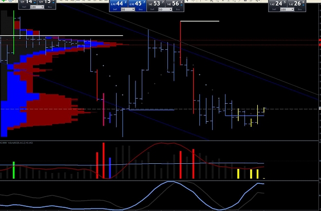Click Sell under the 1.62 24 price
321x211 pixels.
(x=274, y=9)
